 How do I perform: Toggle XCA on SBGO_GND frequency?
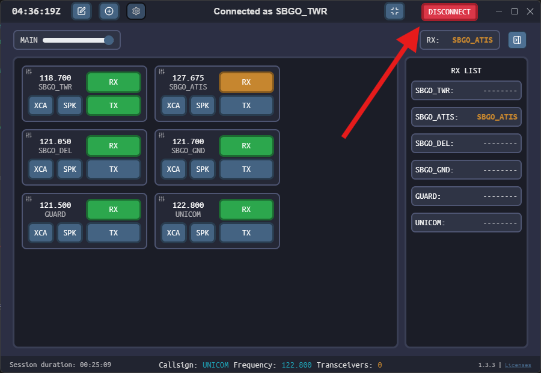(x=173, y=169)
